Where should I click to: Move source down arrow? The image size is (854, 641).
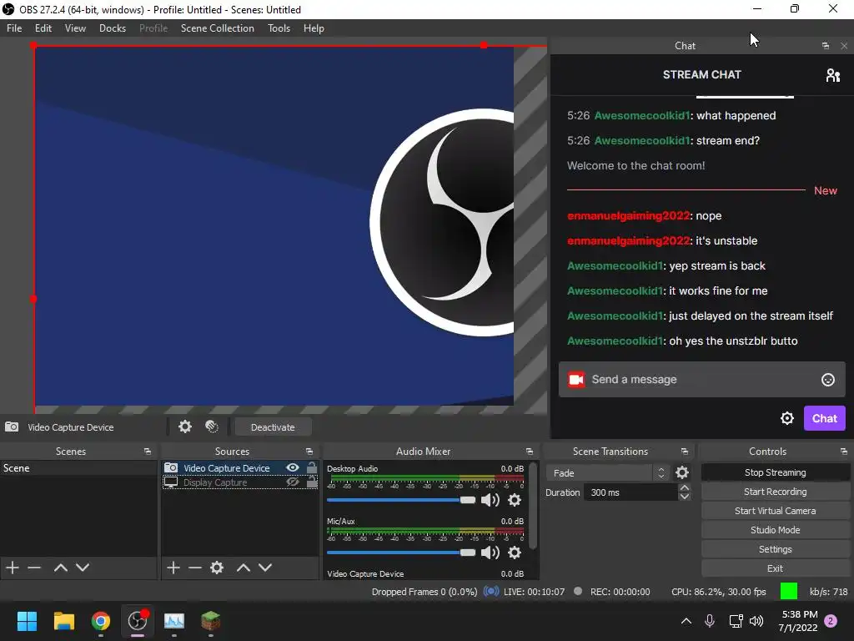pyautogui.click(x=265, y=568)
